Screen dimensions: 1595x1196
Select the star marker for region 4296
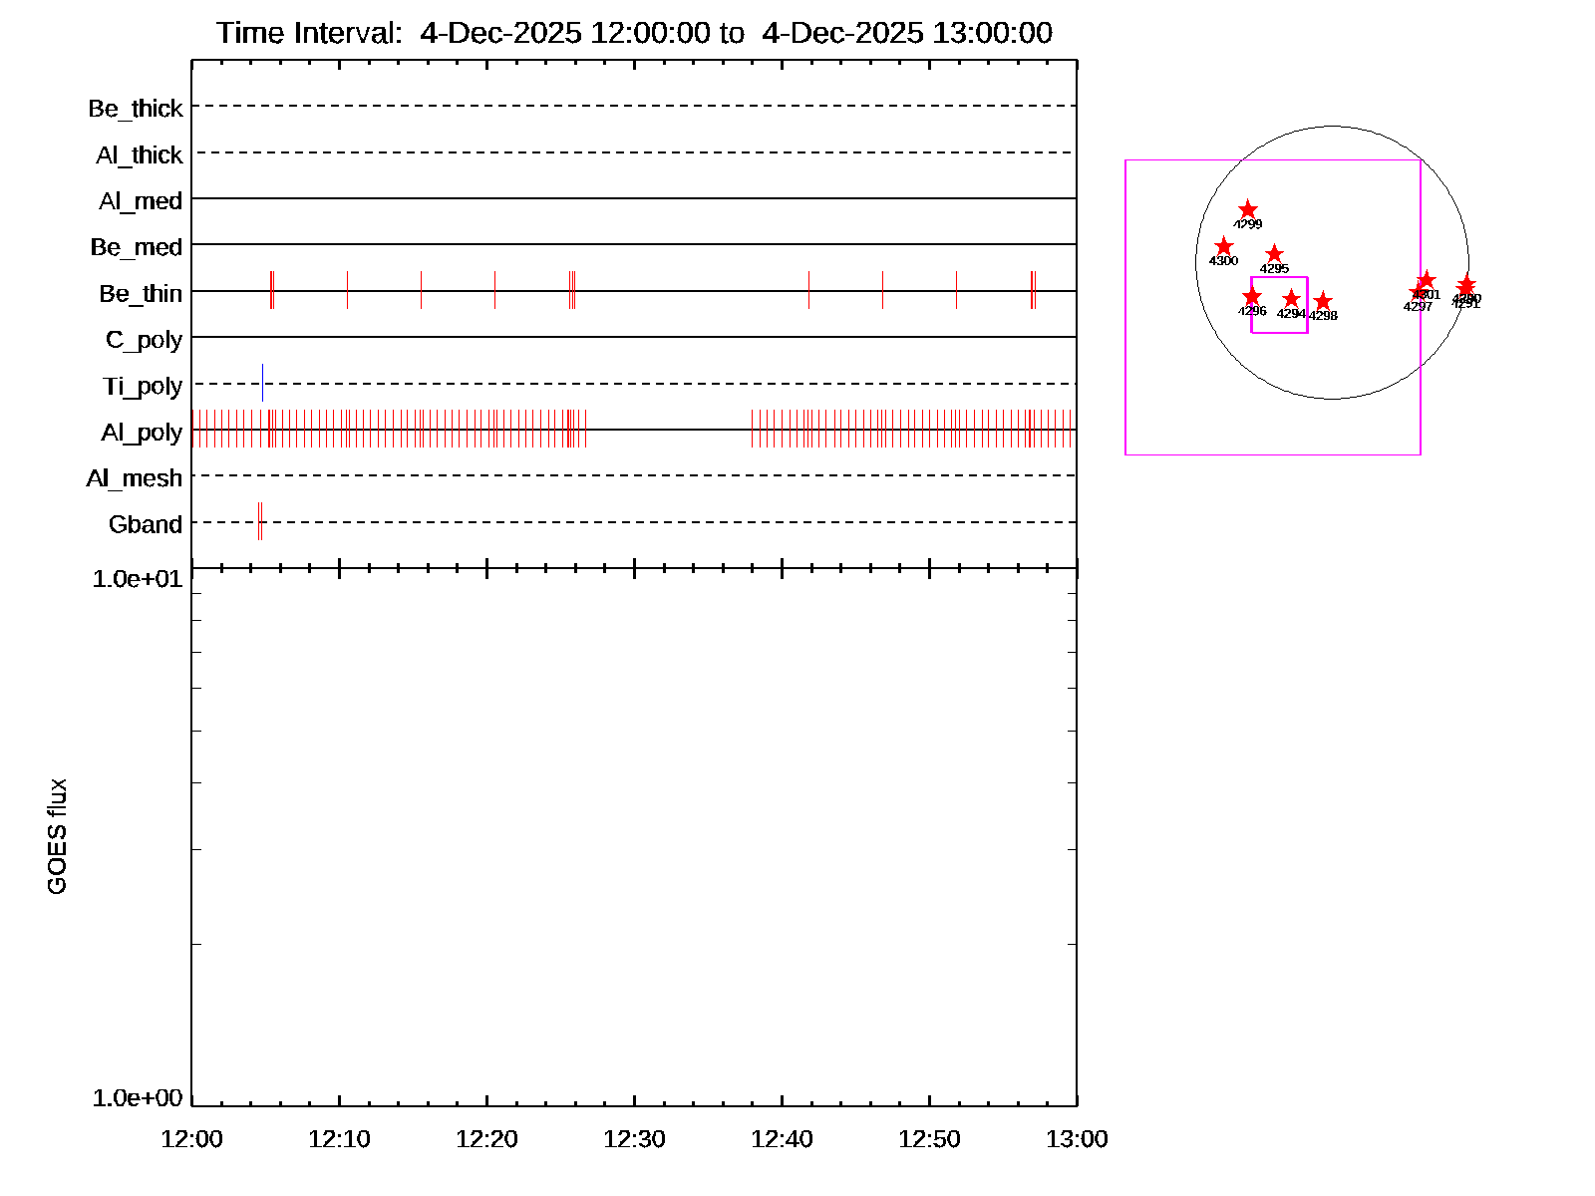click(x=1252, y=296)
